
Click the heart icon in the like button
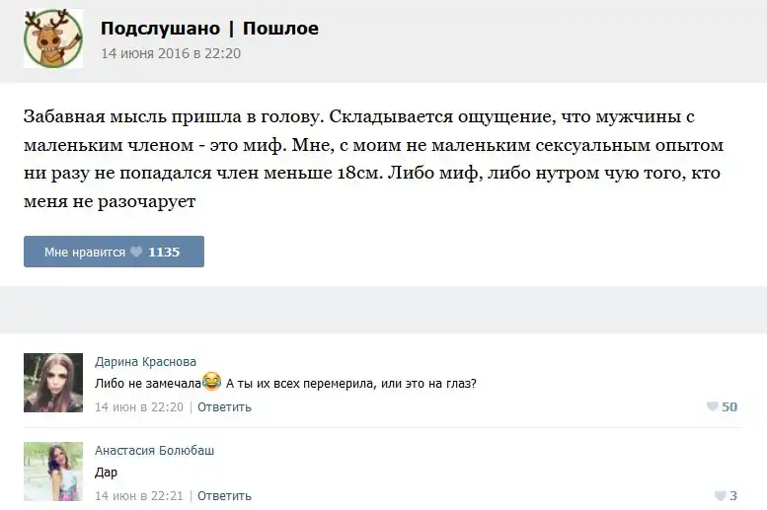pyautogui.click(x=136, y=253)
